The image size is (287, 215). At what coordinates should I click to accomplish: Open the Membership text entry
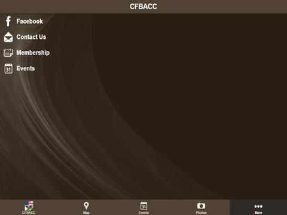33,53
